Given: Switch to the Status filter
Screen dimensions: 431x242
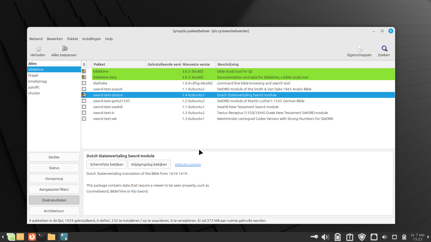Looking at the screenshot, I should click(54, 168).
